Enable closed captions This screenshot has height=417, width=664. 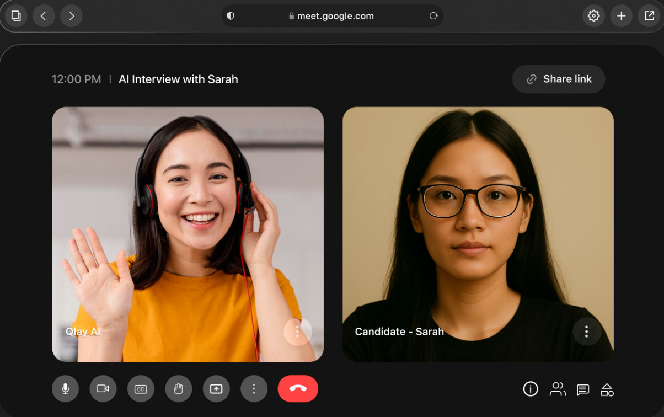coord(141,389)
